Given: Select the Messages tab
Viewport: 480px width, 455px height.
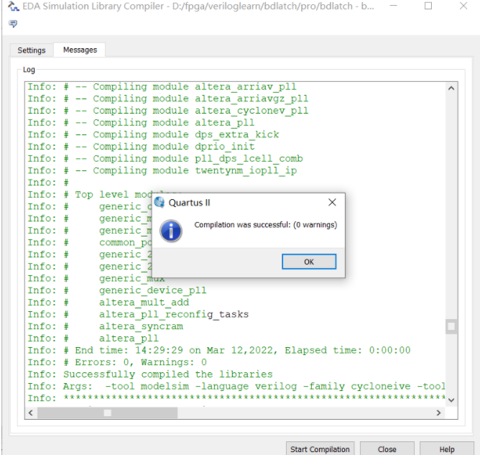Looking at the screenshot, I should [80, 50].
